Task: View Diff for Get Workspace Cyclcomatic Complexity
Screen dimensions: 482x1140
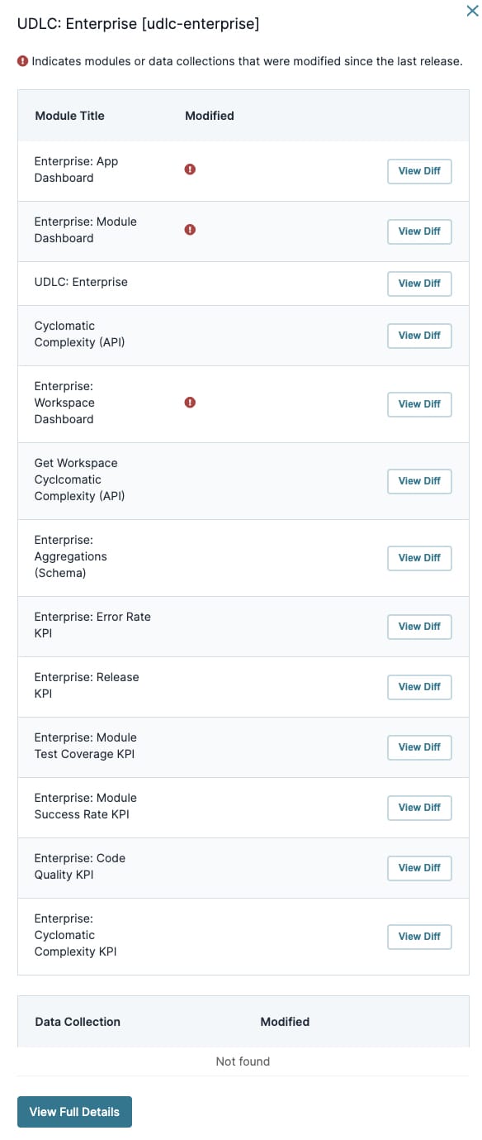Action: [419, 481]
